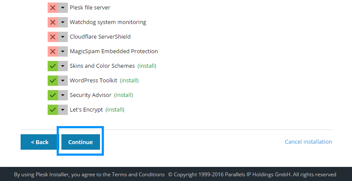Viewport: 352px width, 181px height.
Task: Expand Security Advisor dropdown arrow
Action: pos(63,95)
